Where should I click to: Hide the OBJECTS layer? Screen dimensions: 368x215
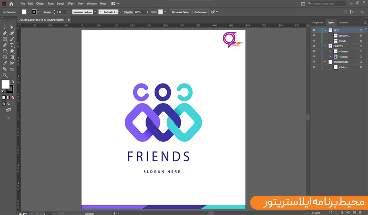[314, 46]
